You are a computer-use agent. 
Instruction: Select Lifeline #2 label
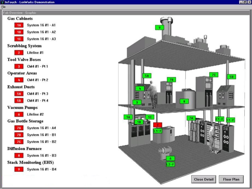pyautogui.click(x=35, y=114)
